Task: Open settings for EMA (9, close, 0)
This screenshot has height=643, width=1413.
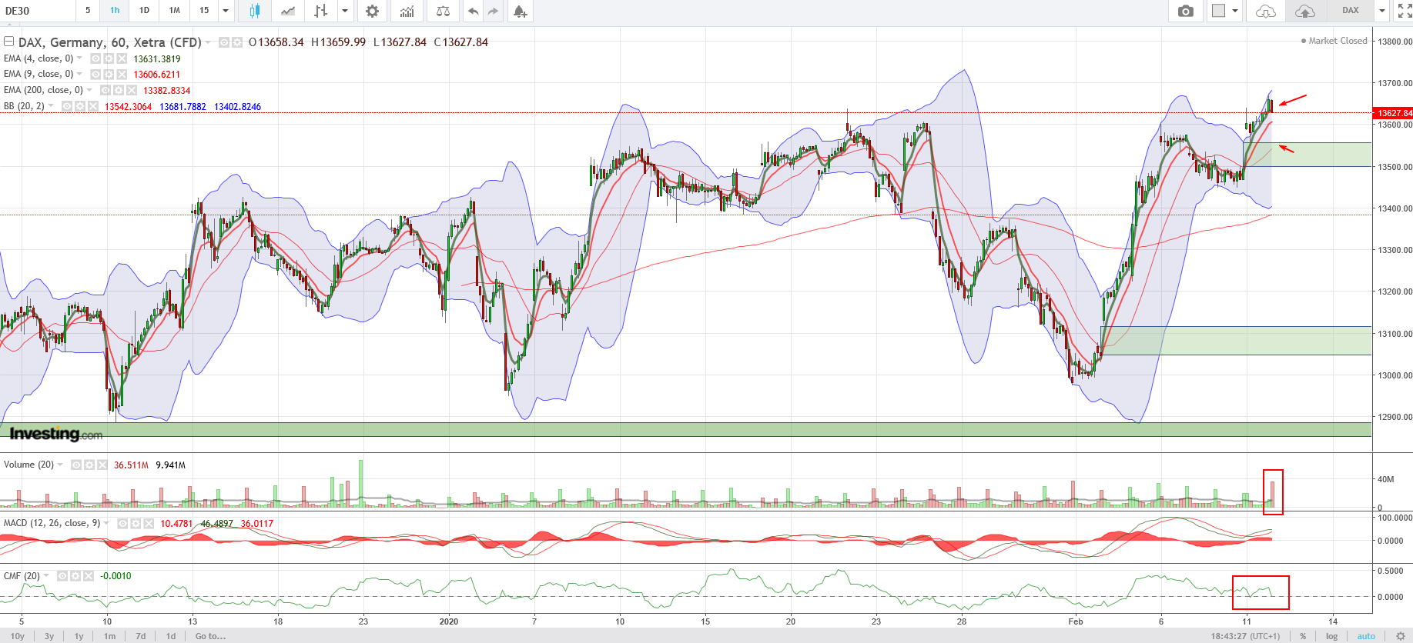Action: pos(109,74)
